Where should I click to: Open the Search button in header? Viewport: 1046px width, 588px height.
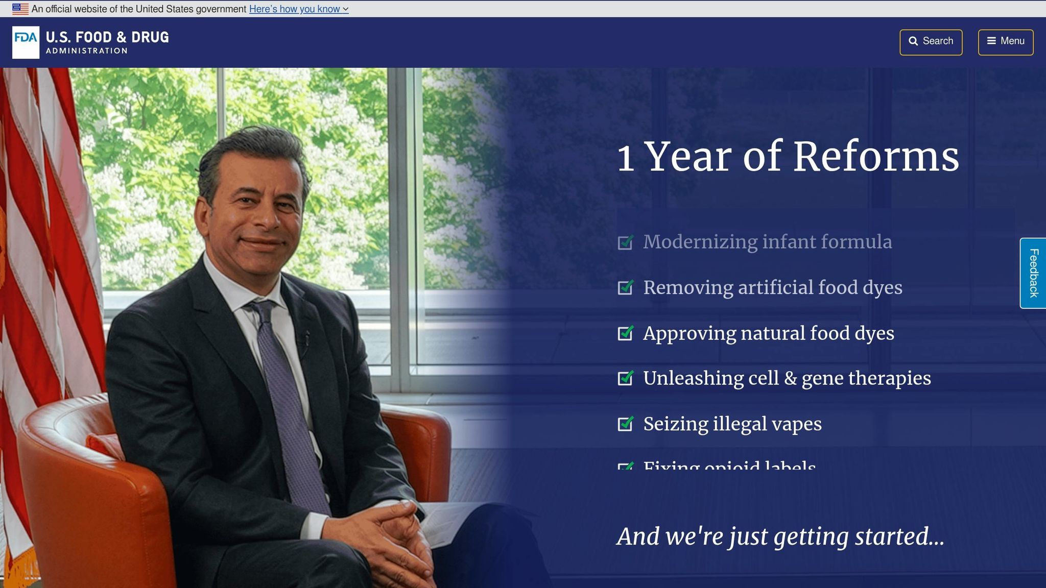pyautogui.click(x=931, y=42)
